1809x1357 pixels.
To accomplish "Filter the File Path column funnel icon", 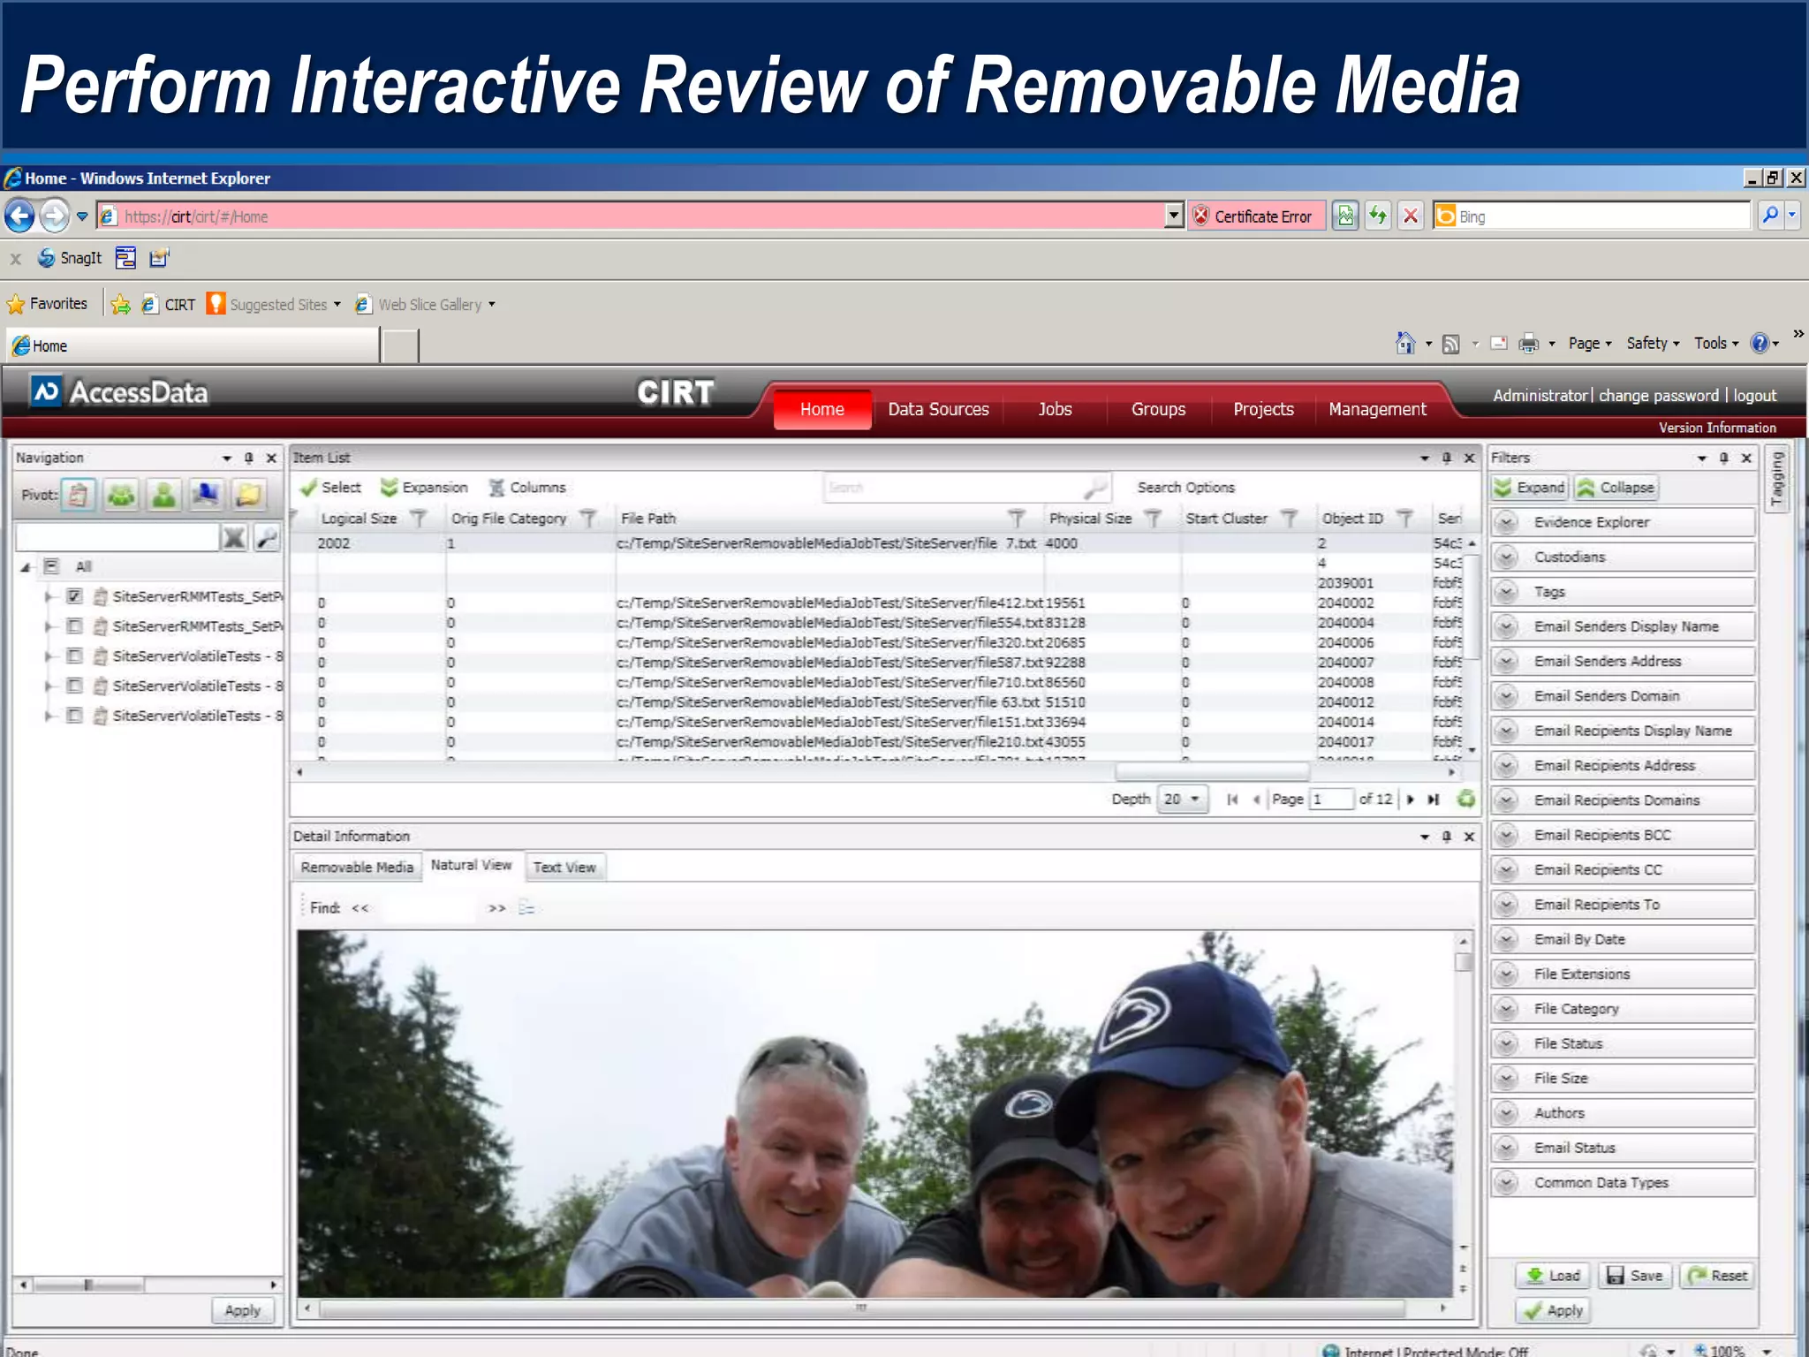I will coord(1017,519).
